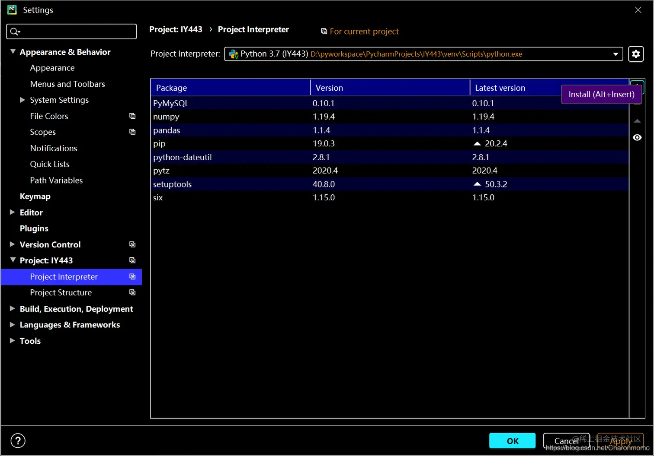654x456 pixels.
Task: Open Project Structure settings
Action: click(61, 292)
